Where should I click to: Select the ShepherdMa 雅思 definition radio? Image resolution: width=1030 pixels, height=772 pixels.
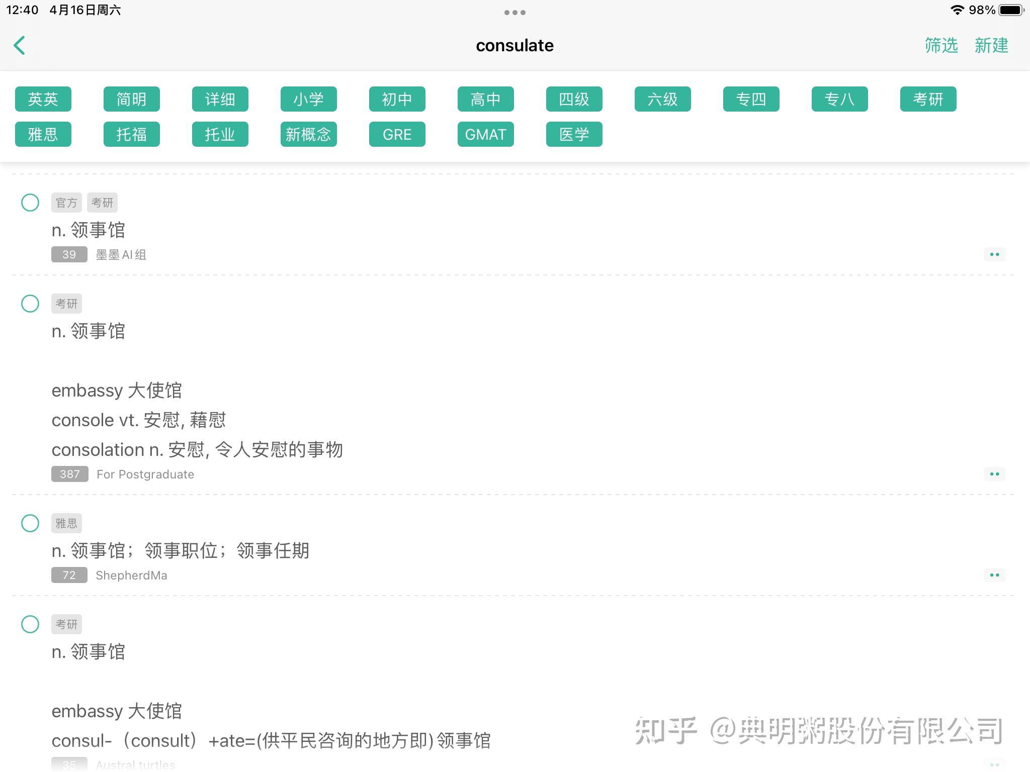[30, 523]
